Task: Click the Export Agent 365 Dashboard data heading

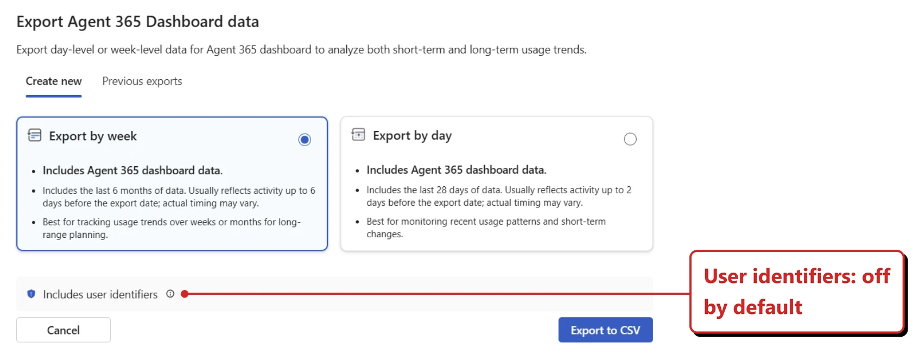Action: coord(138,22)
